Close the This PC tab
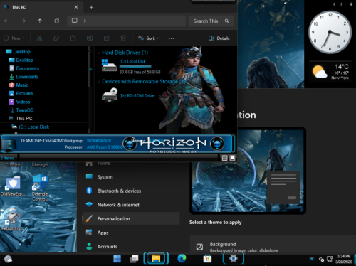Screen dimensions: 356x266 click(x=76, y=7)
